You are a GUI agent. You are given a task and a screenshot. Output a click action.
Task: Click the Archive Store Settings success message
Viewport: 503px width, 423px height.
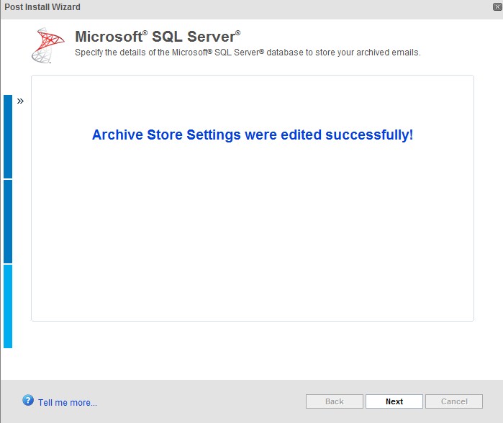tap(253, 135)
